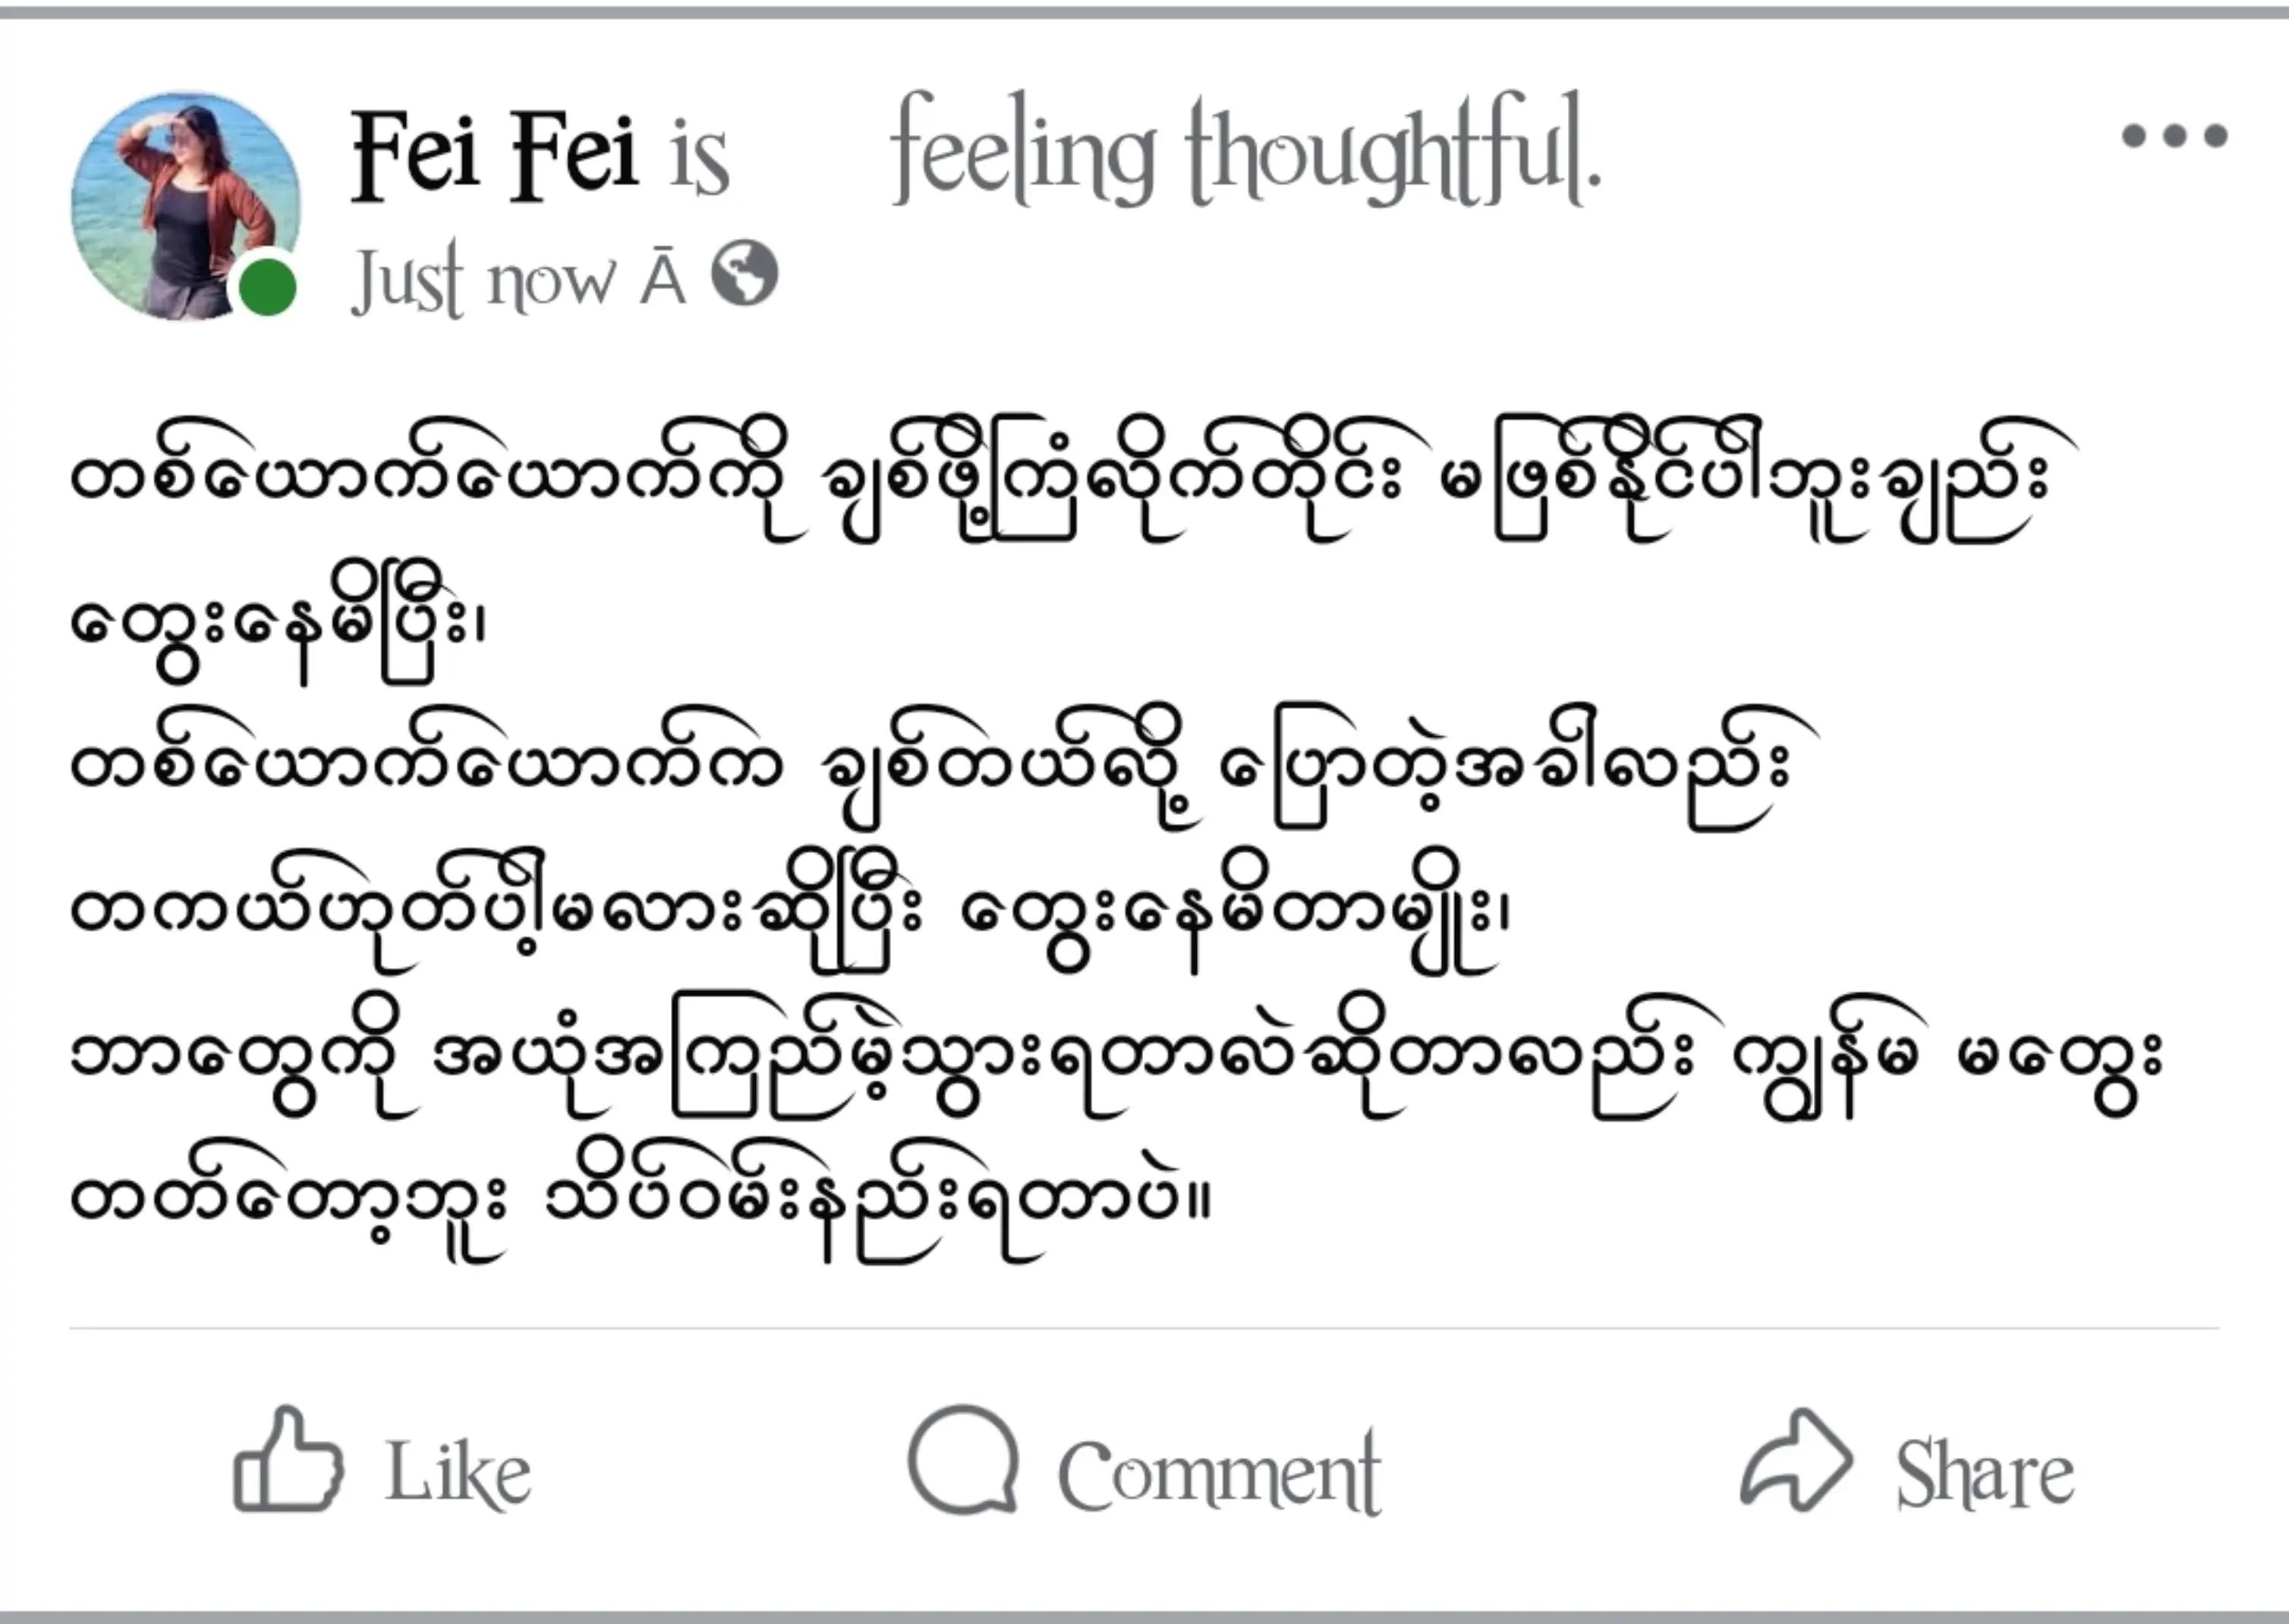Image resolution: width=2289 pixels, height=1624 pixels.
Task: Click the Ā symbol beside Just now
Action: tap(662, 279)
